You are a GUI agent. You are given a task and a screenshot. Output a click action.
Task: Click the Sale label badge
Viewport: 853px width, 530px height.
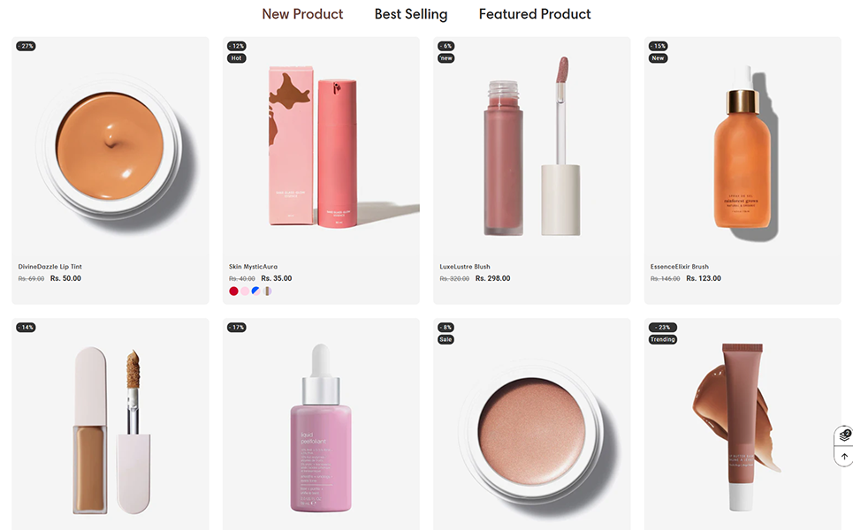(446, 339)
